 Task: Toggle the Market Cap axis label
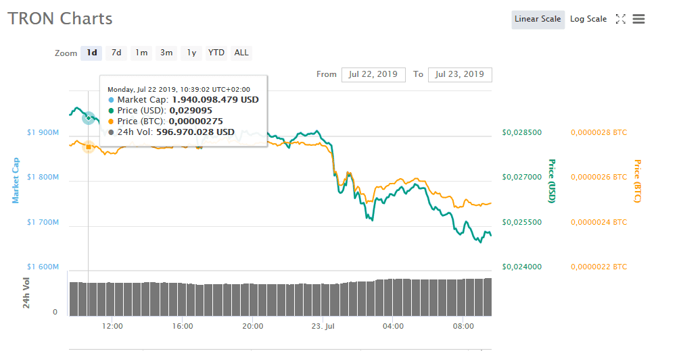(16, 180)
